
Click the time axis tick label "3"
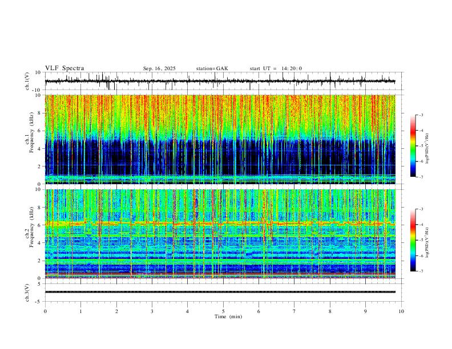tap(152, 311)
